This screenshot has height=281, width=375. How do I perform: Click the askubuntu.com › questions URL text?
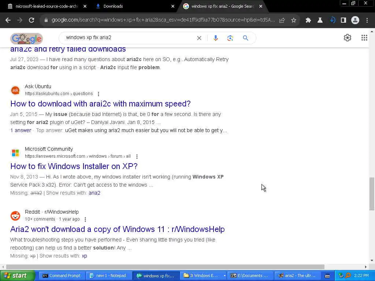coord(59,94)
